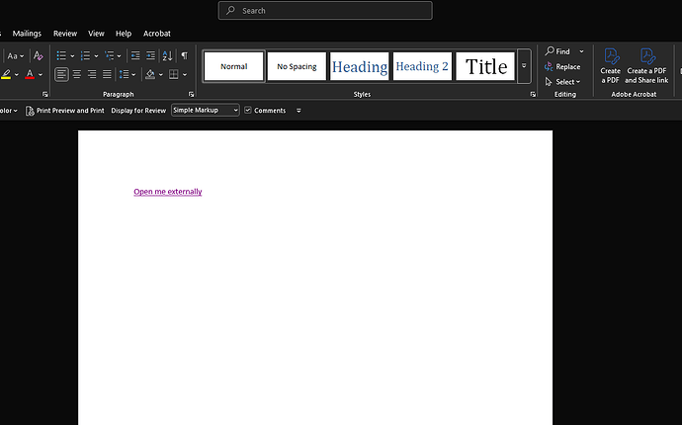
Task: Open the Styles pane launcher
Action: 533,95
